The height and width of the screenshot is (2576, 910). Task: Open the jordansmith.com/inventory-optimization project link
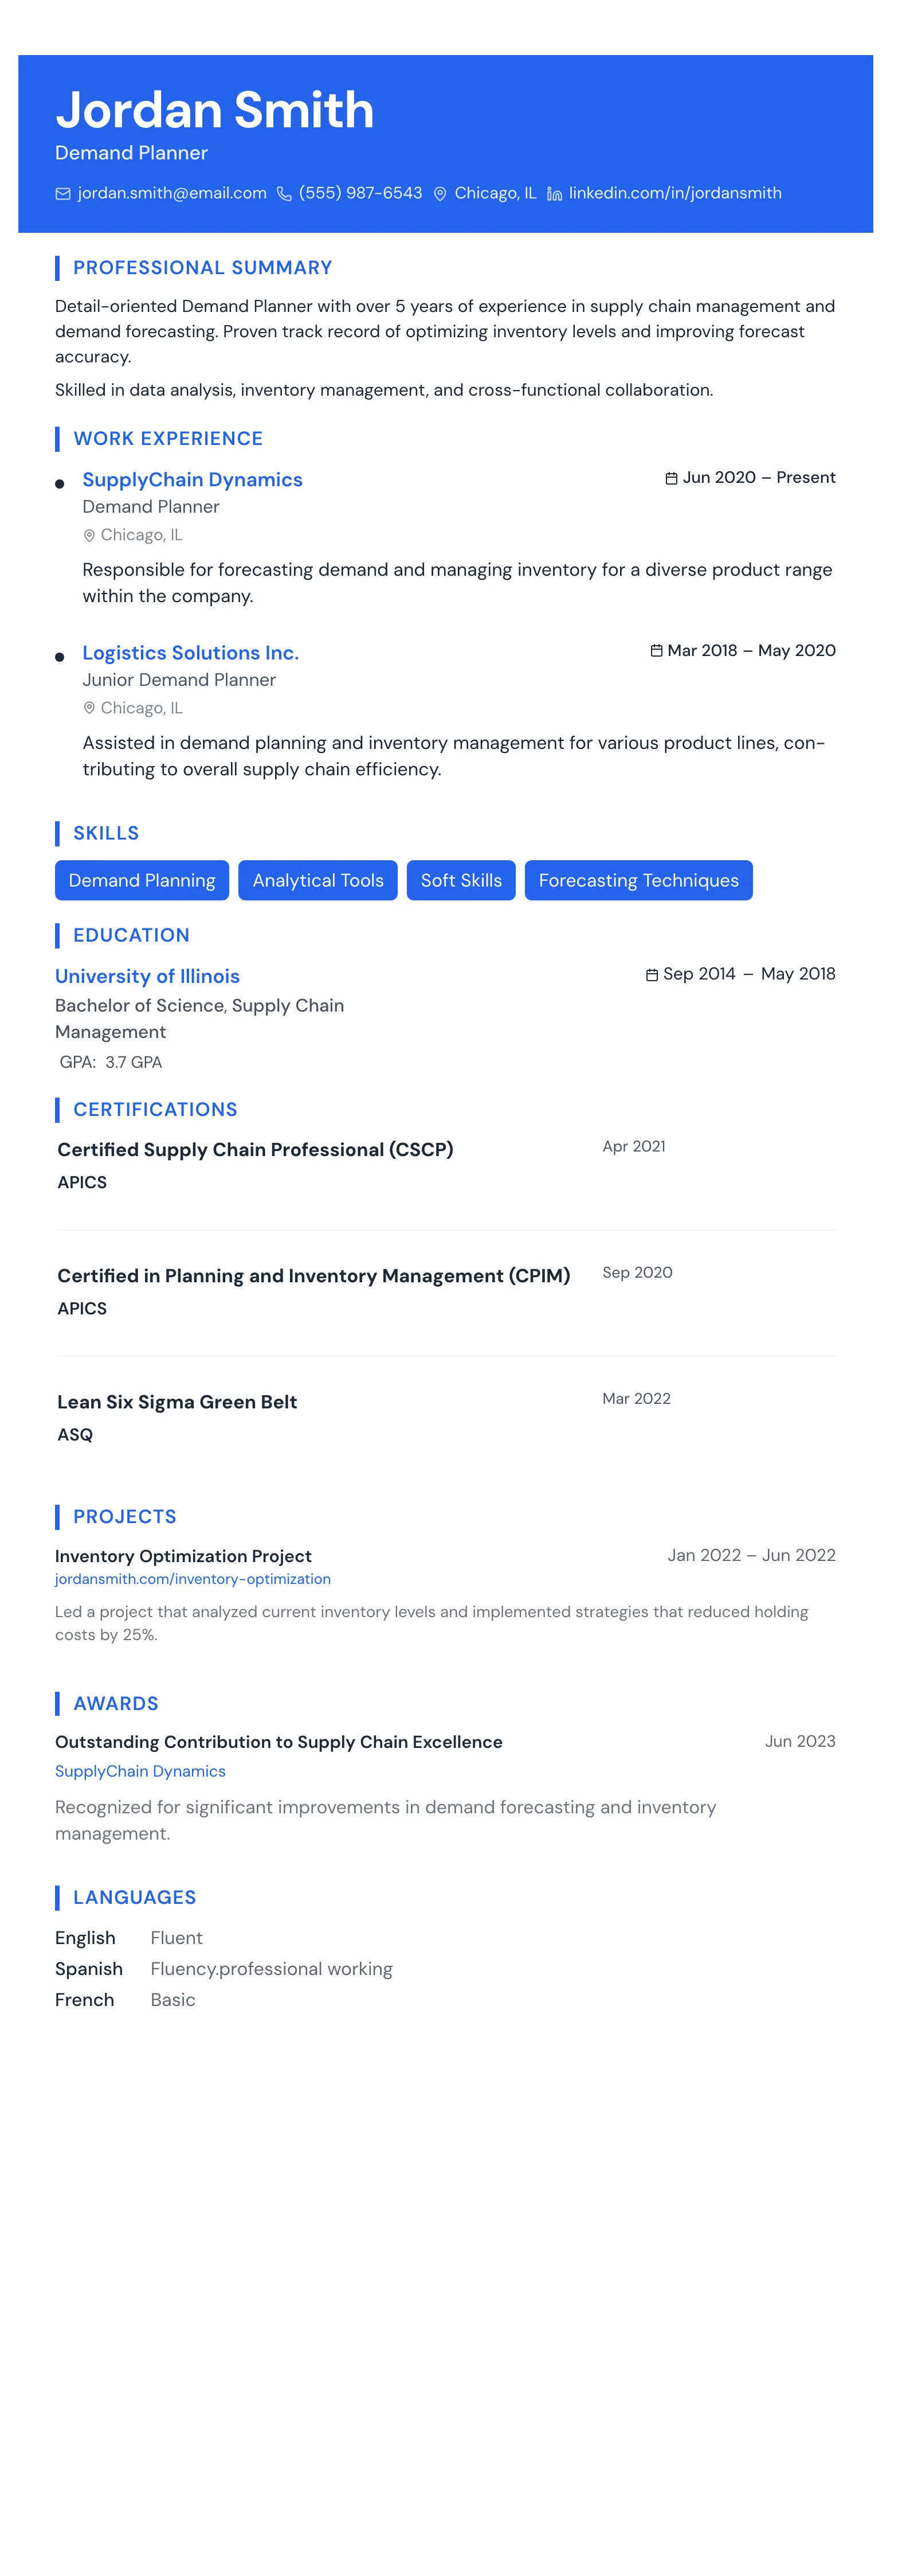point(193,1579)
